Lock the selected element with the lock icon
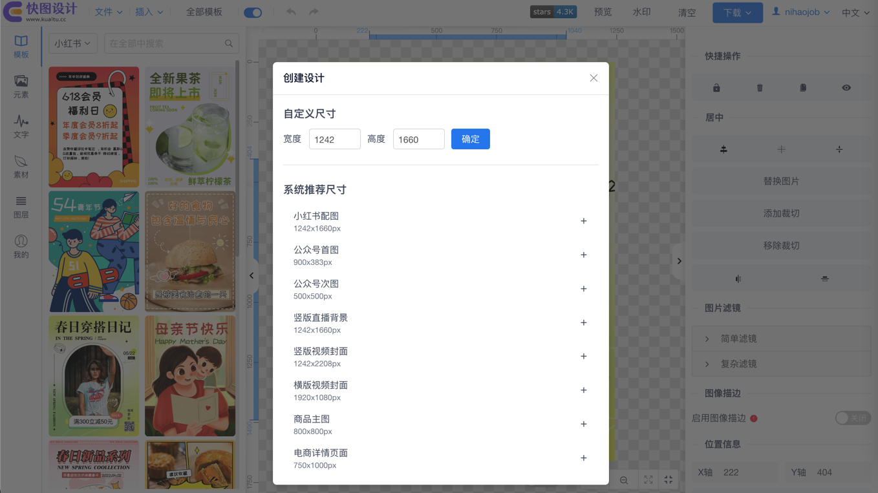 [716, 87]
